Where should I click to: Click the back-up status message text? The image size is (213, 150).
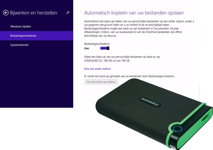pos(129,76)
